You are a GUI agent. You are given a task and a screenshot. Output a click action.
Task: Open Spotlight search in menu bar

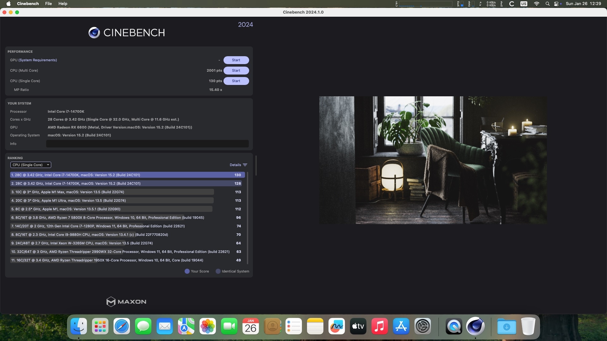547,4
